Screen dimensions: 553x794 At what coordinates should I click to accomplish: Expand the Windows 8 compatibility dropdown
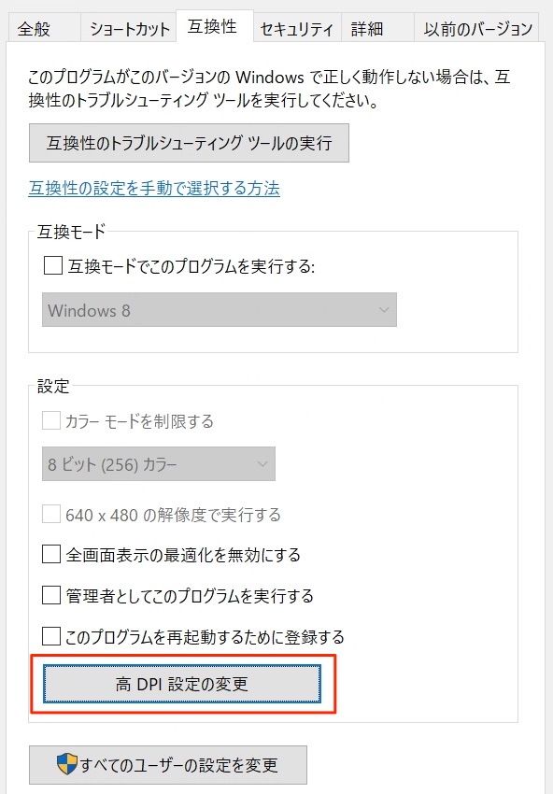point(220,310)
